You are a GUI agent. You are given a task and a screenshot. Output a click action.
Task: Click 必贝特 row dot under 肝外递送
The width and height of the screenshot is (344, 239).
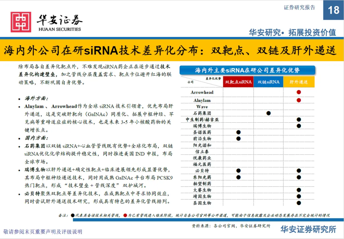pyautogui.click(x=298, y=171)
